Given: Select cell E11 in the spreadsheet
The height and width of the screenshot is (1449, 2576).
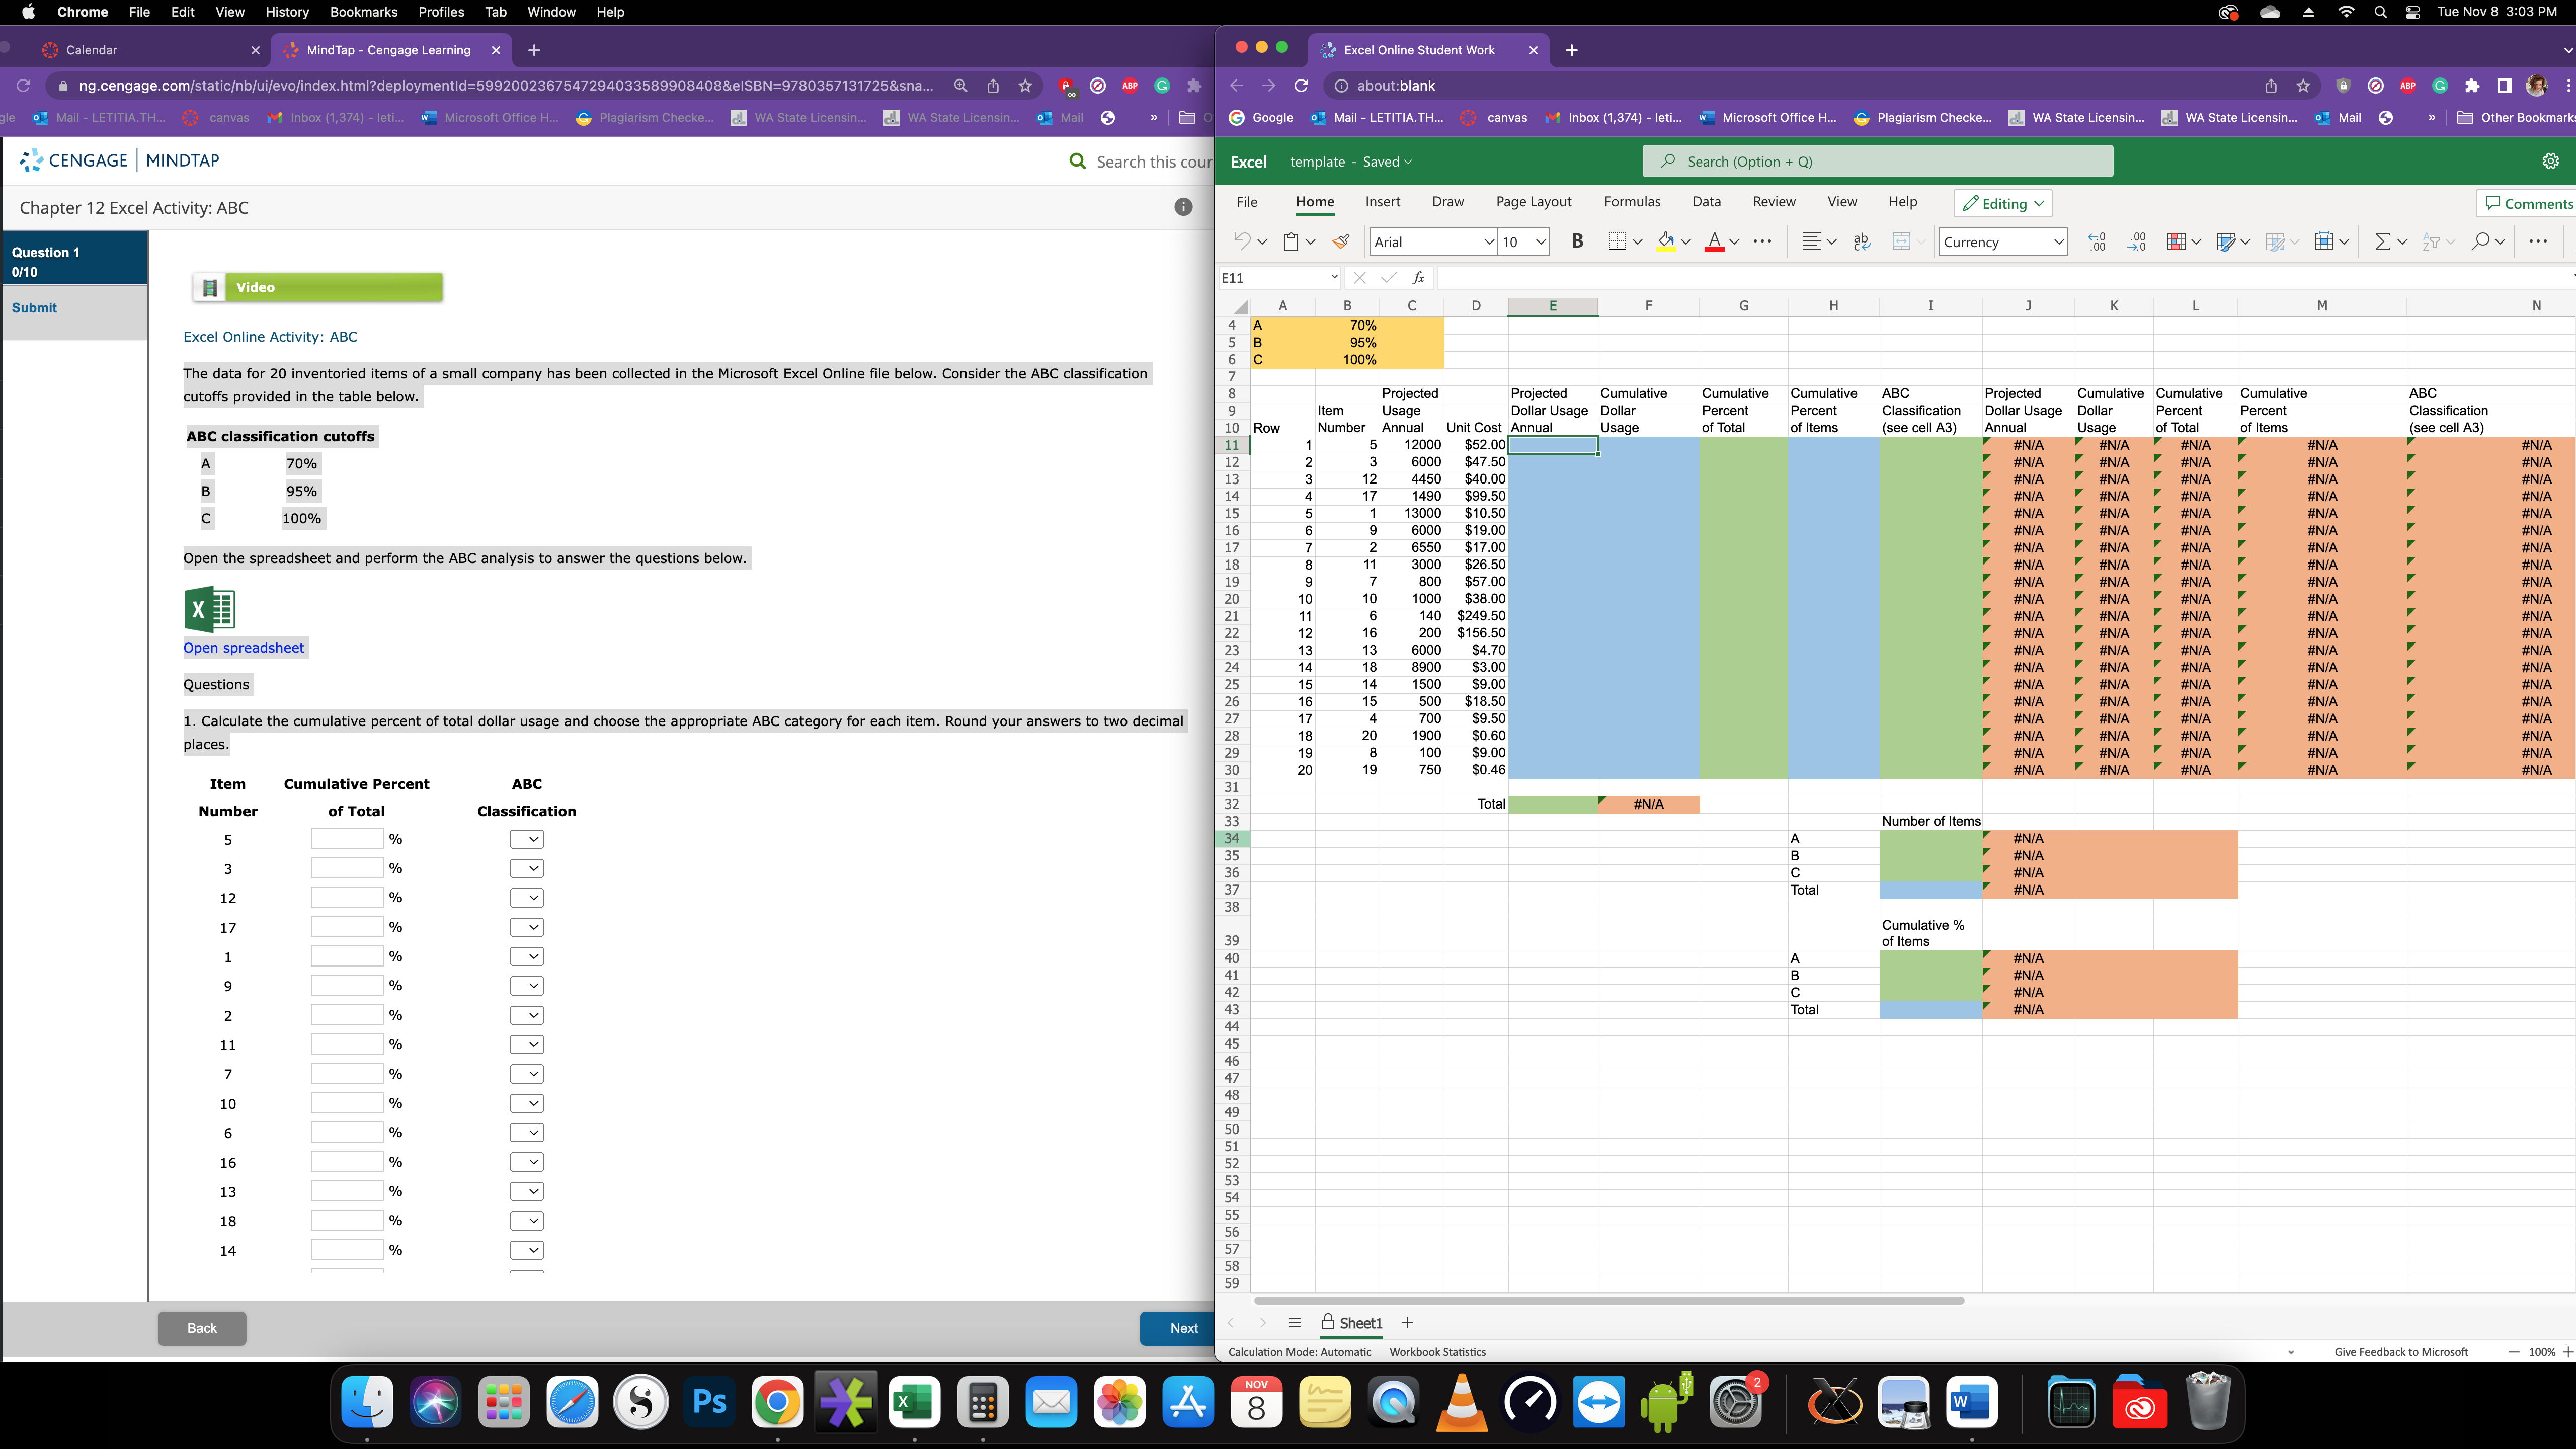Looking at the screenshot, I should [1552, 446].
